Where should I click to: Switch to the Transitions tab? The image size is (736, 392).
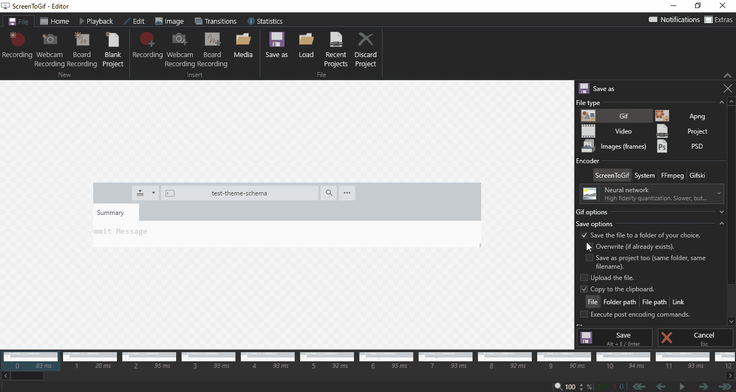[216, 21]
